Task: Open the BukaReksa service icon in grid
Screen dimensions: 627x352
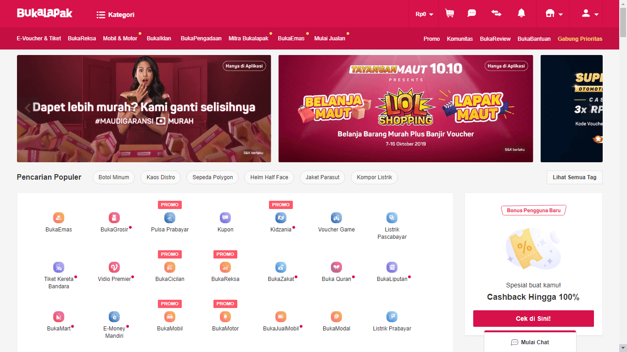Action: 225,267
